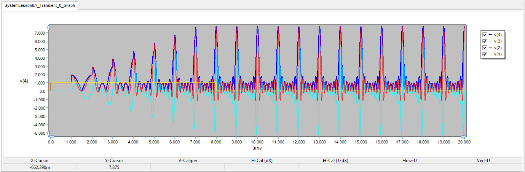Click the -3.000 tick on the Y axis
This screenshot has width=525, height=172.
pos(39,116)
